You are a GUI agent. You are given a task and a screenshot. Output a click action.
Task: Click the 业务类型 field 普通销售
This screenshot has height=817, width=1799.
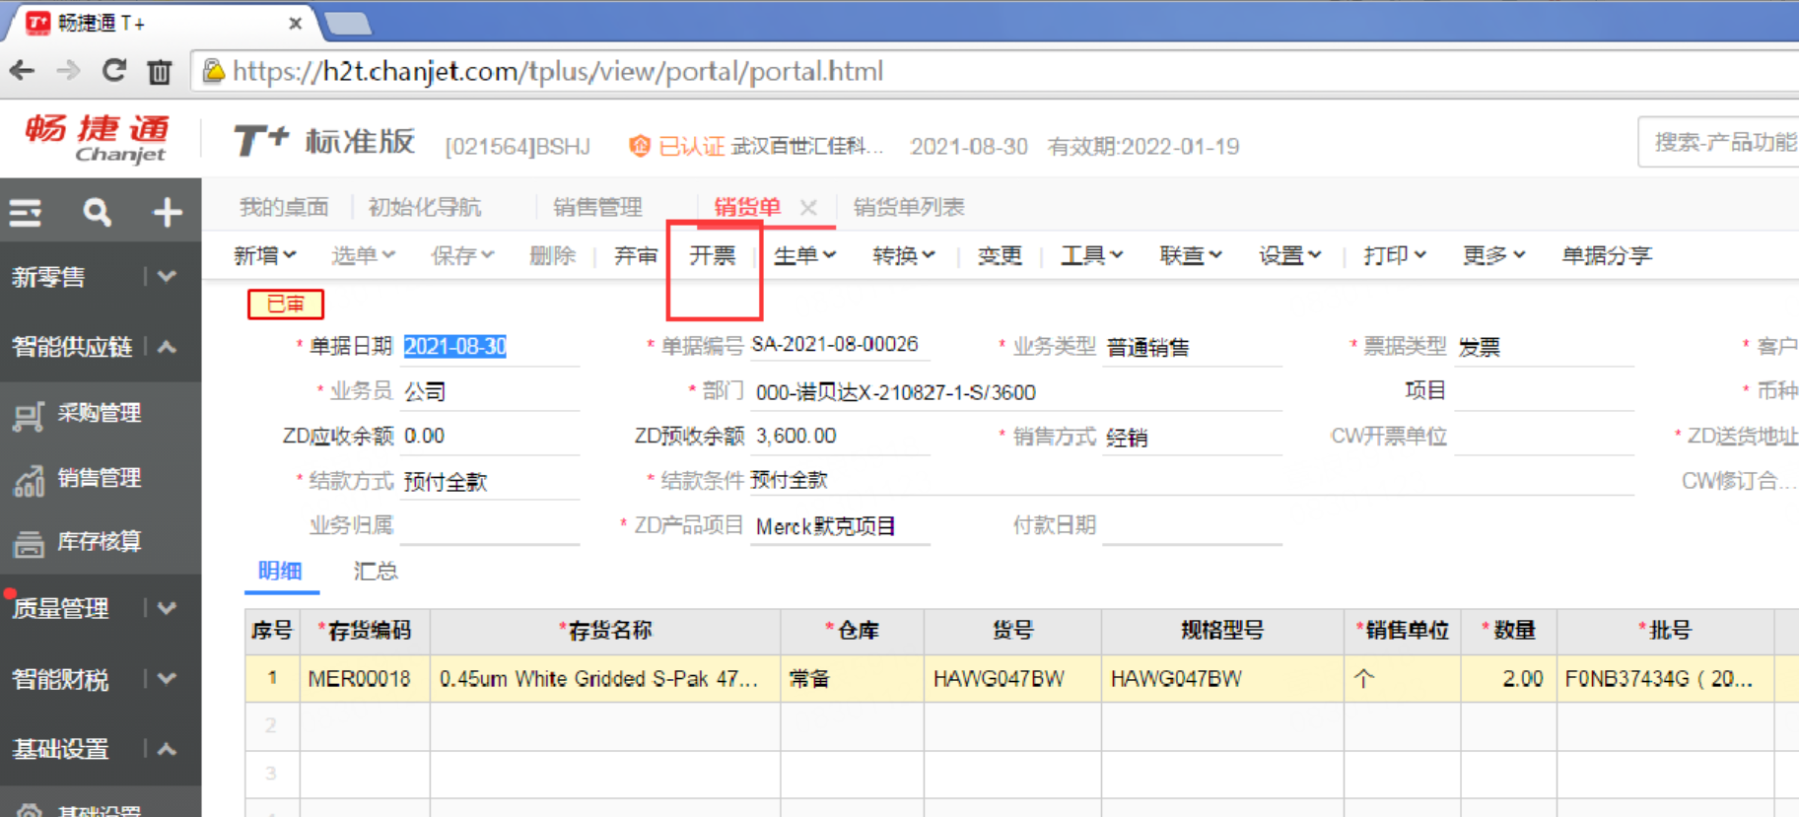[x=1192, y=347]
